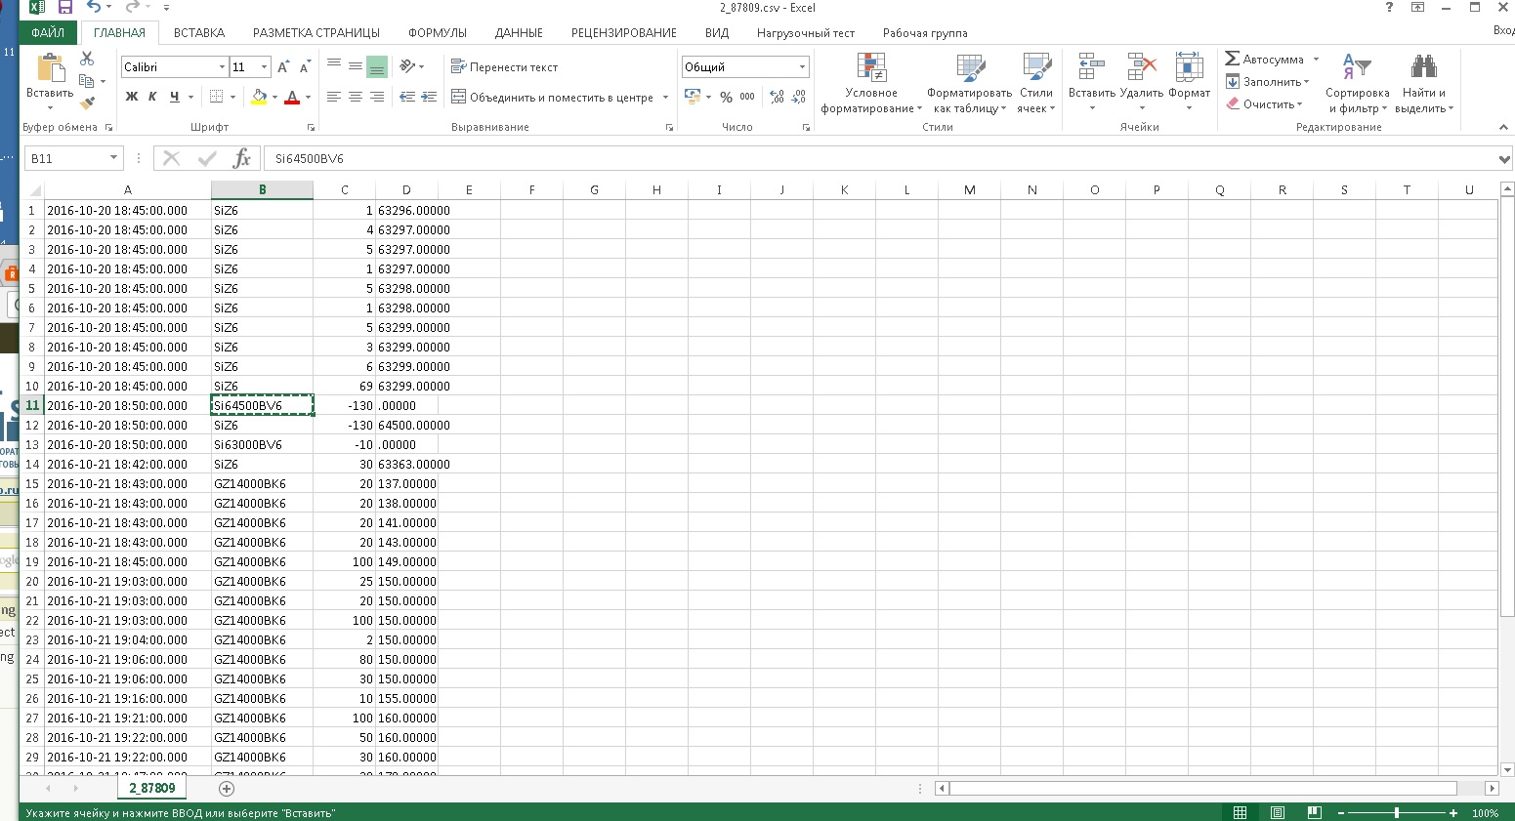Switch to the ФОРМУЛЫ ribbon tab
Image resolution: width=1515 pixels, height=821 pixels.
[437, 33]
